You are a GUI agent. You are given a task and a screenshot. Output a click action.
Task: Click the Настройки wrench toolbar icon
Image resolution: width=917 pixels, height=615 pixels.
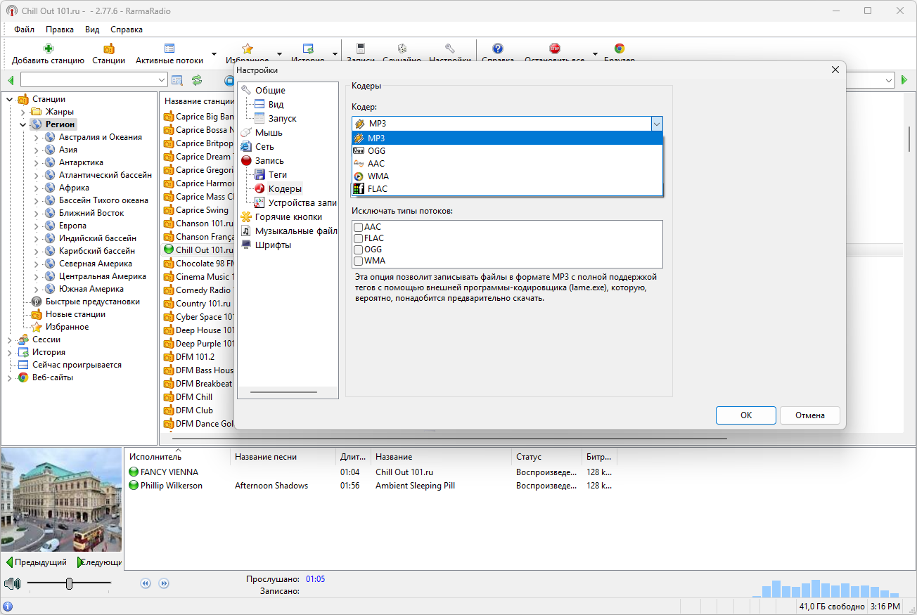(450, 48)
